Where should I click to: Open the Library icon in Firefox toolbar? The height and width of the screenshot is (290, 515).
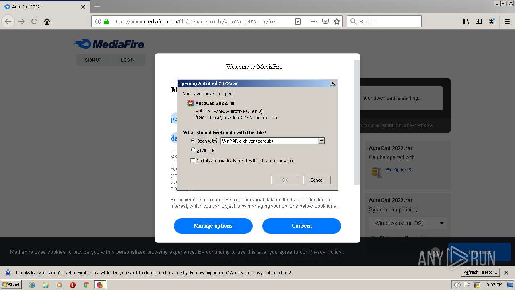pyautogui.click(x=466, y=21)
